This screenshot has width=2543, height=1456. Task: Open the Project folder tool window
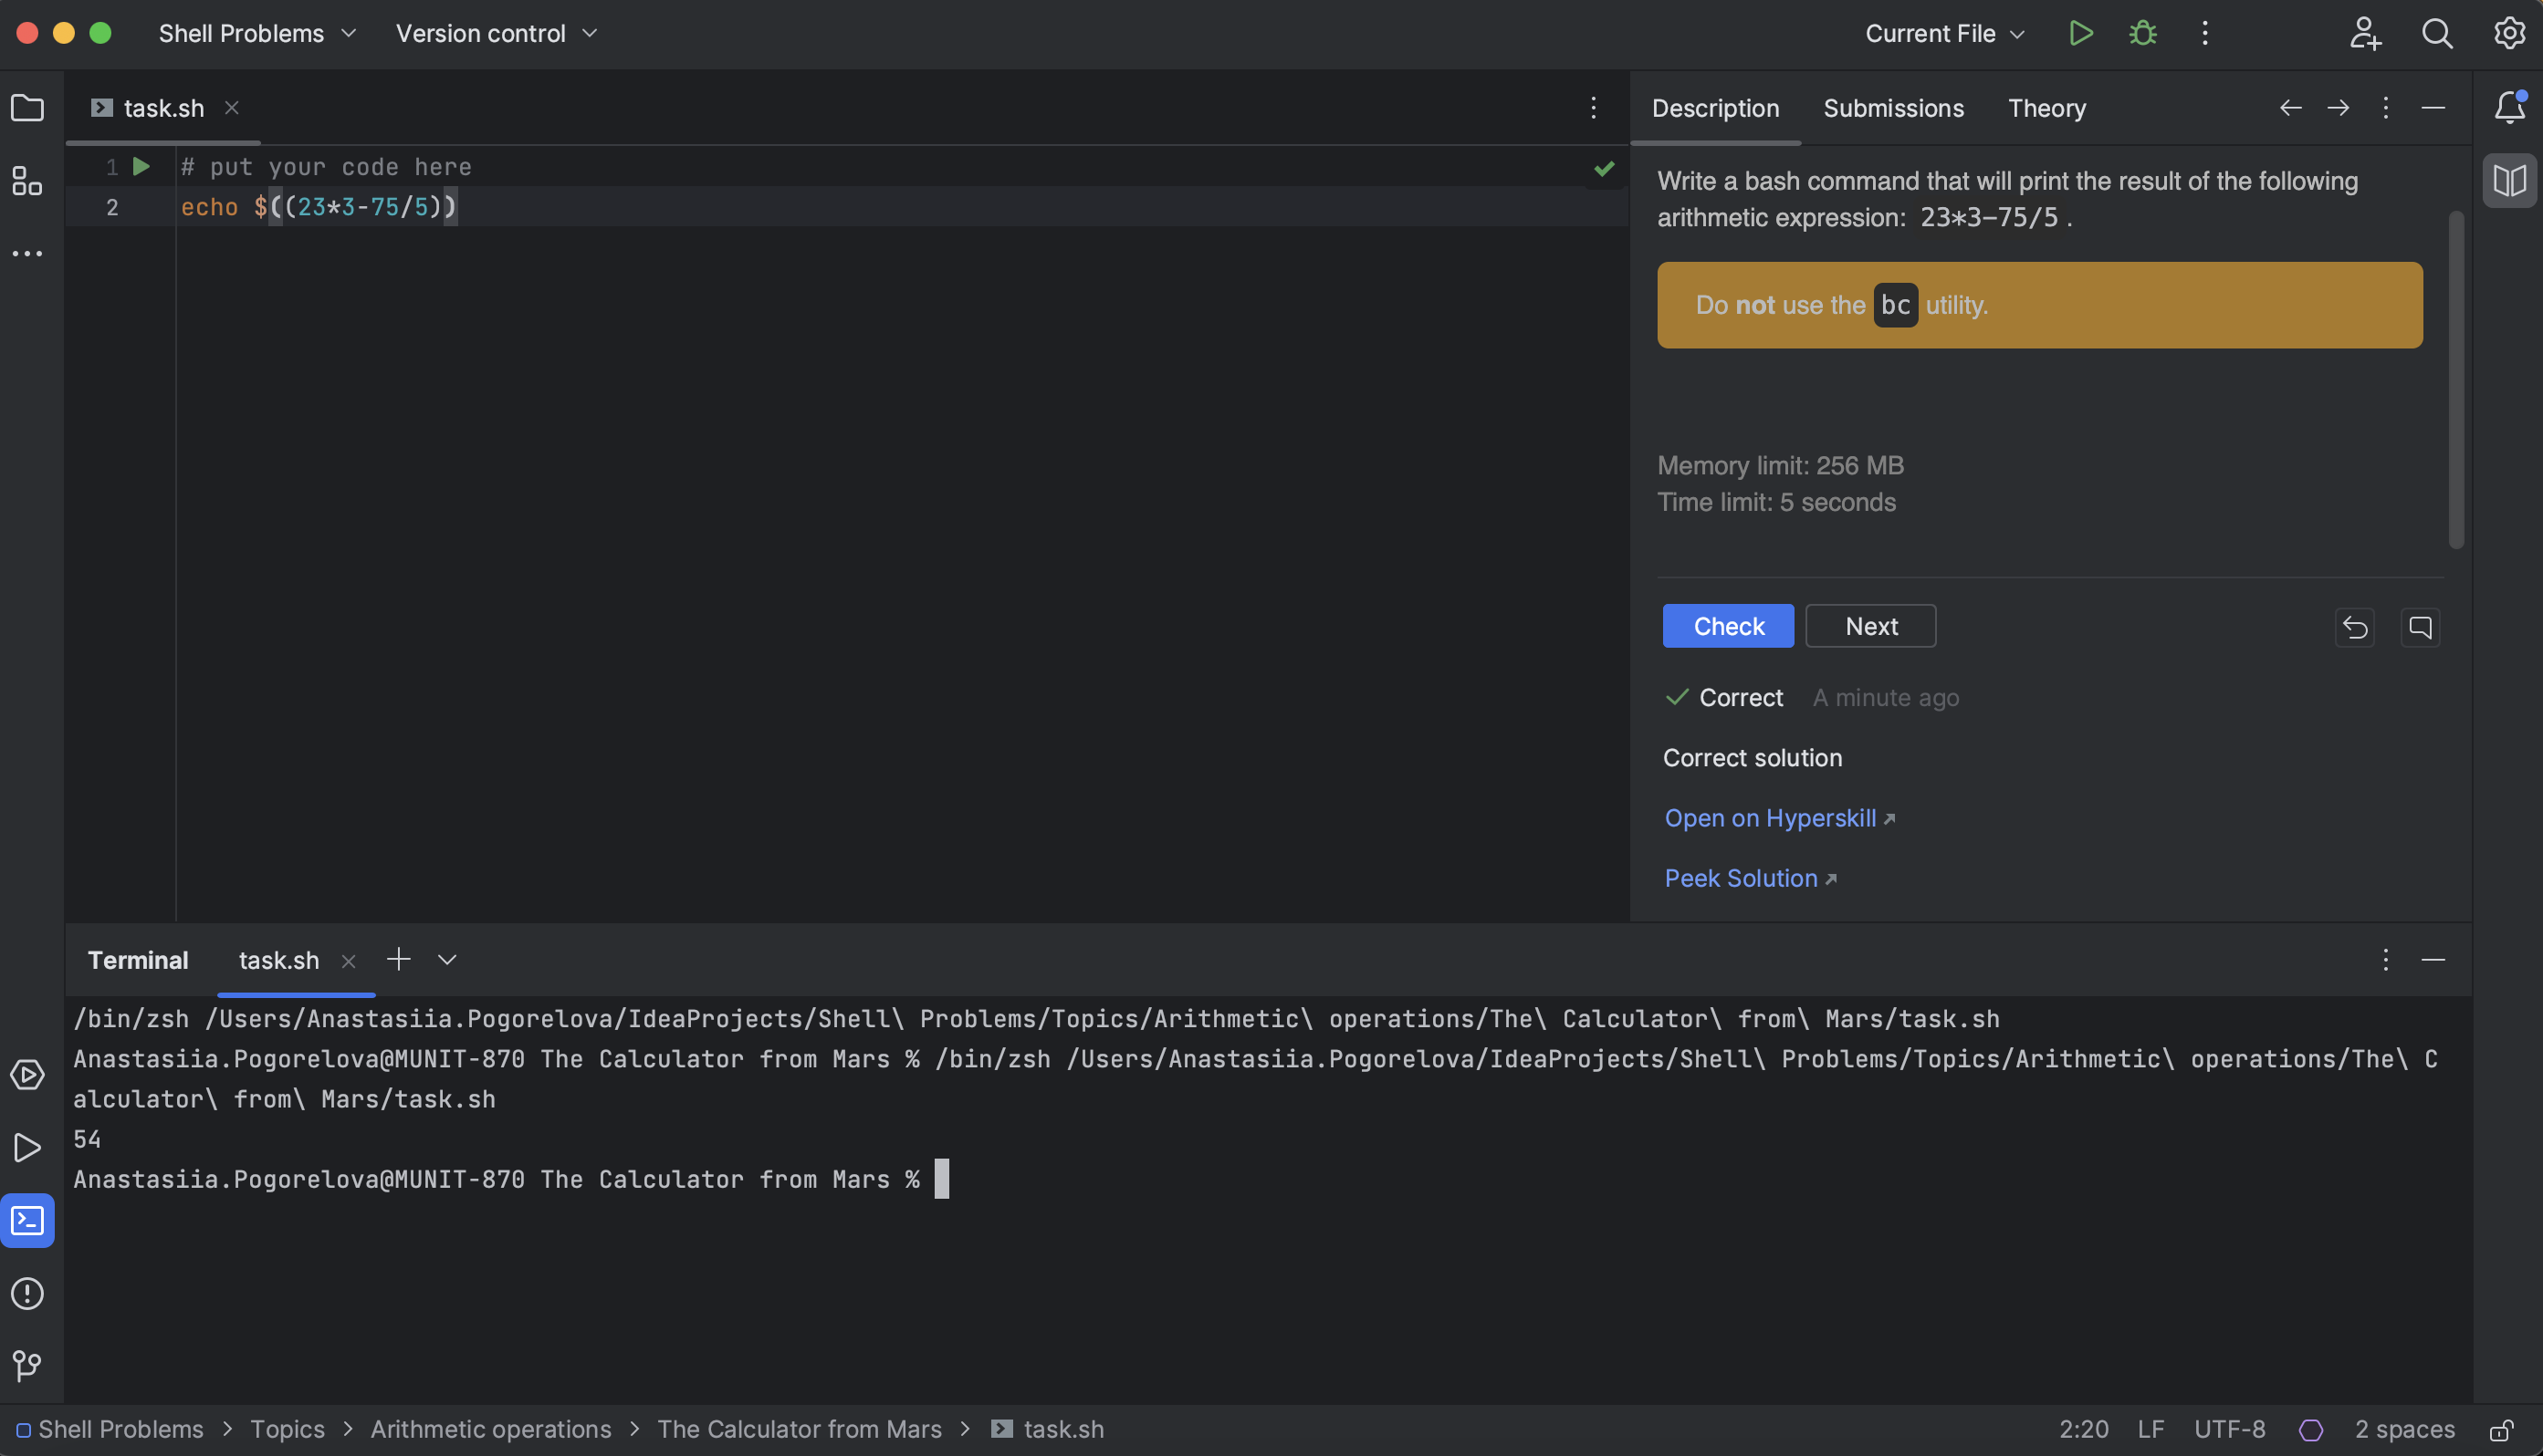[x=27, y=107]
